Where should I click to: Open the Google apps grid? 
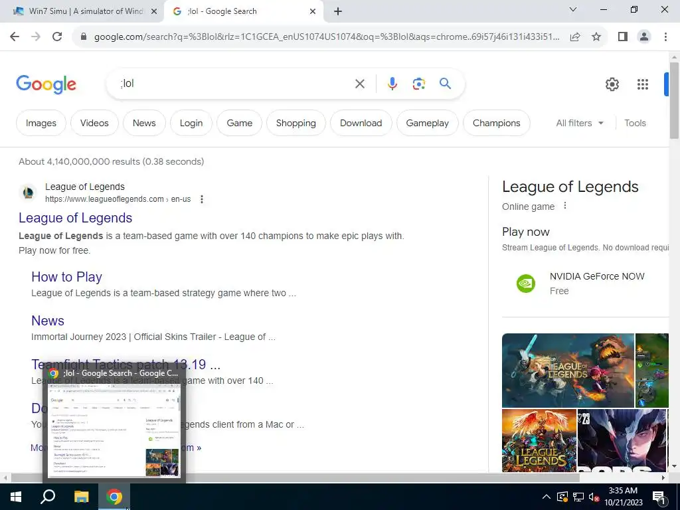[x=643, y=84]
